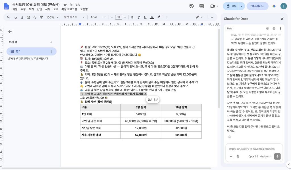
Task: Increase font size with plus
Action: click(x=125, y=17)
